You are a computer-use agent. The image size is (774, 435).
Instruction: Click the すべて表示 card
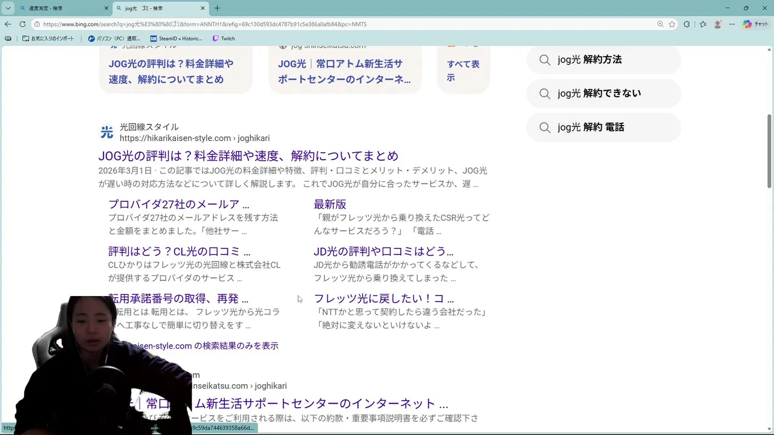click(x=463, y=71)
